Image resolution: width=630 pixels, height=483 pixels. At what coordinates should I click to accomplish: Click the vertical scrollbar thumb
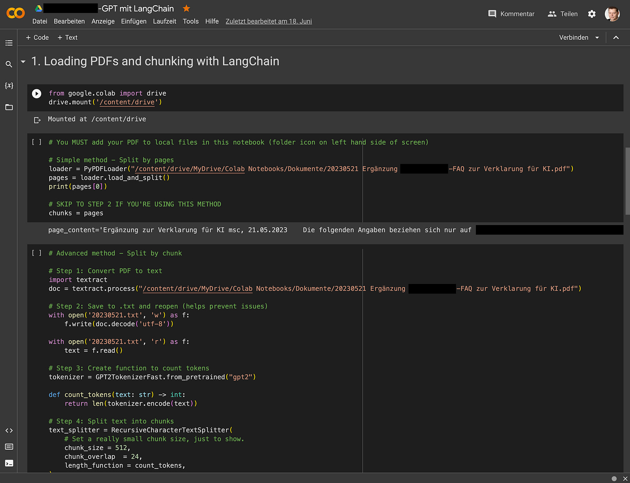(627, 181)
